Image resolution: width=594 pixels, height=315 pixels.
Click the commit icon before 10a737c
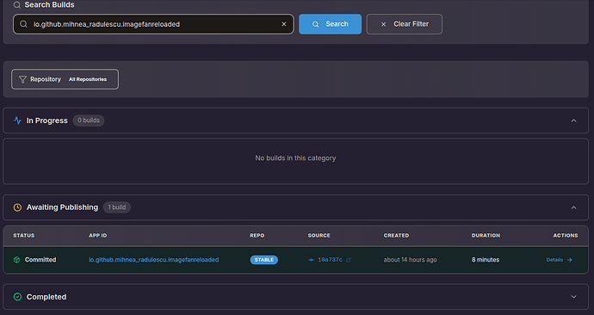coord(312,260)
